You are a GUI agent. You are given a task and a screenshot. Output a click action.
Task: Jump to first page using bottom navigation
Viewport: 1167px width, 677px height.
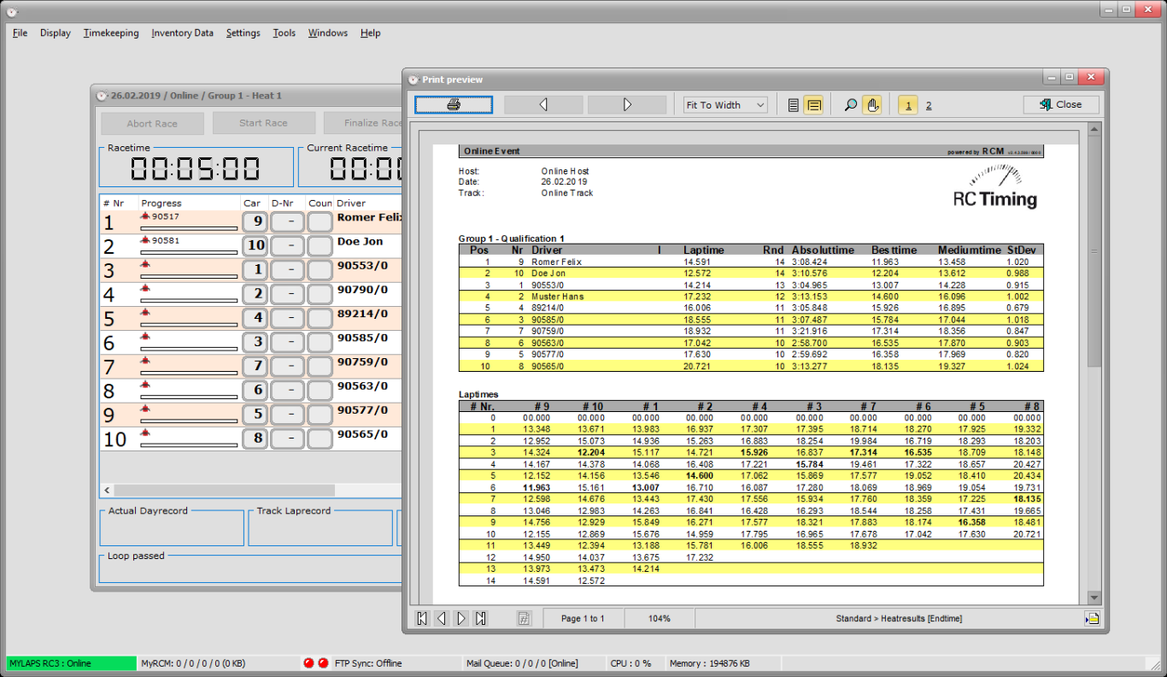coord(421,618)
